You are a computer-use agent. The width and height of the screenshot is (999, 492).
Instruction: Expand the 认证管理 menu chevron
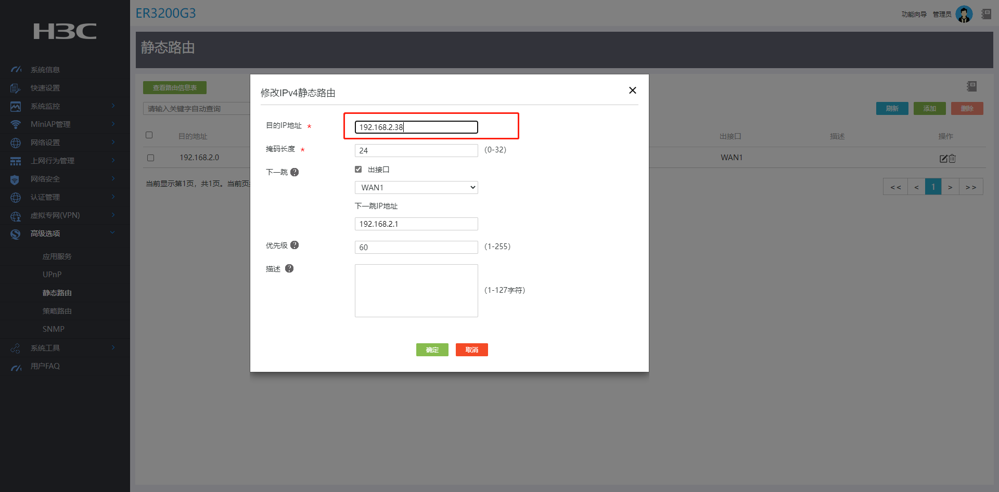pyautogui.click(x=113, y=197)
